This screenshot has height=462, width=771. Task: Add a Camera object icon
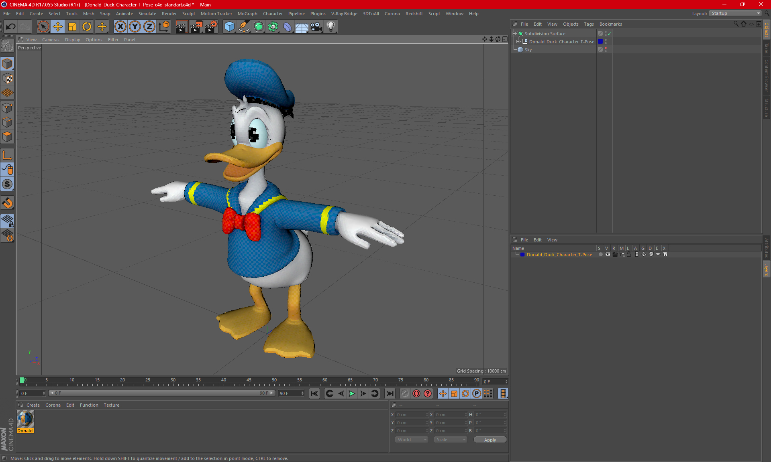[316, 27]
